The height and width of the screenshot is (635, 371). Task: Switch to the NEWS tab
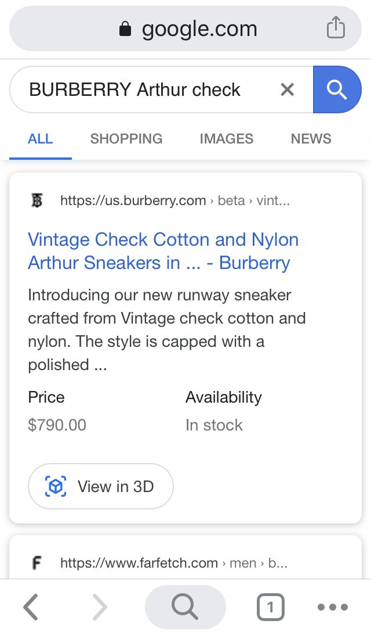(x=311, y=139)
